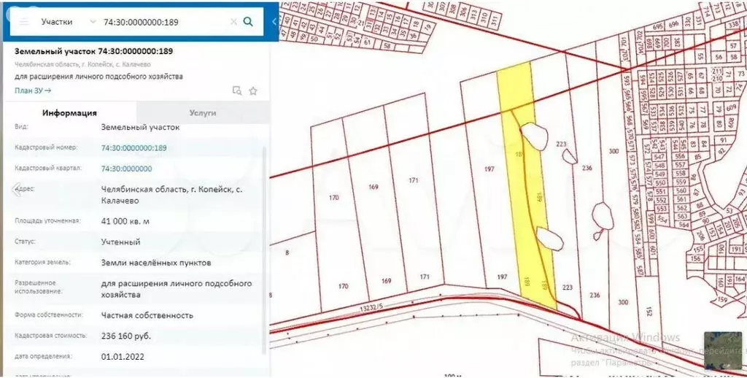Screen dimensions: 747x378
Task: Click the find-on-map icon beside star
Action: coord(236,91)
